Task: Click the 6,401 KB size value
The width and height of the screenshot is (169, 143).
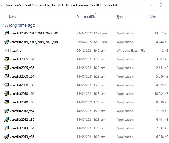Action: coord(162,120)
